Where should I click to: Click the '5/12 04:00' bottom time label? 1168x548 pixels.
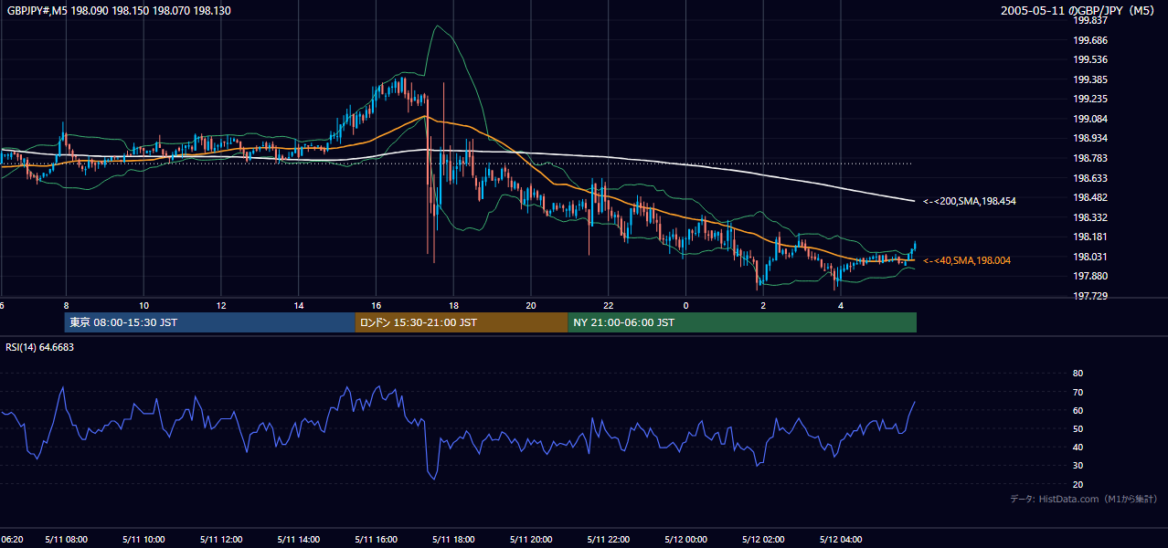click(841, 540)
